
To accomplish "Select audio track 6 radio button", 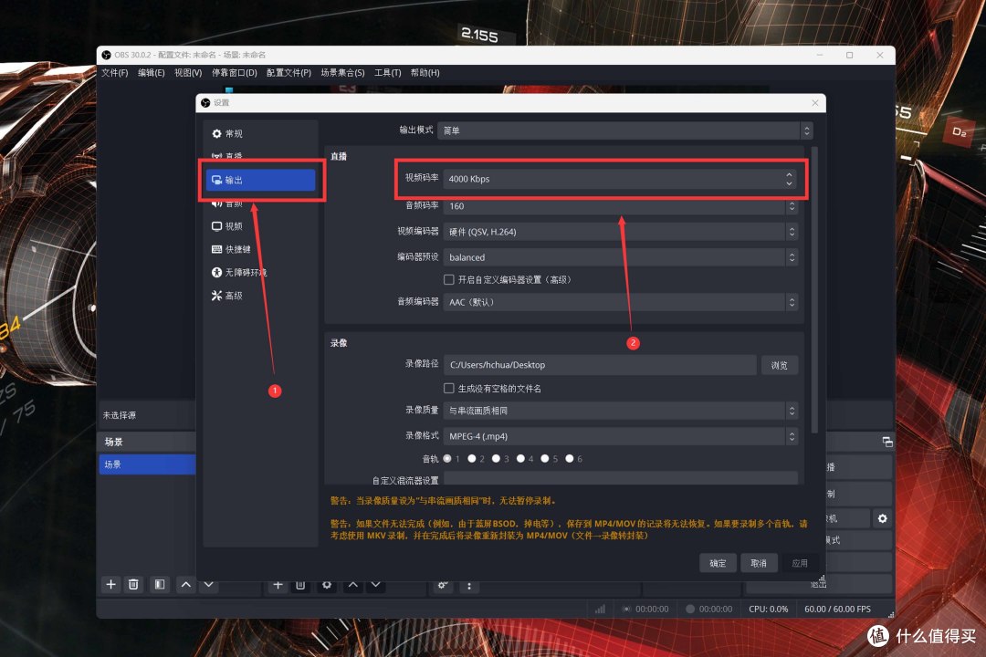I will (570, 459).
